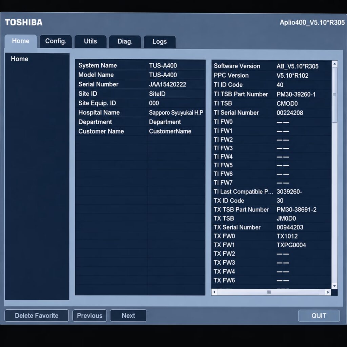Screen dimensions: 347x347
Task: Click the Delete Favorite button
Action: pos(37,315)
